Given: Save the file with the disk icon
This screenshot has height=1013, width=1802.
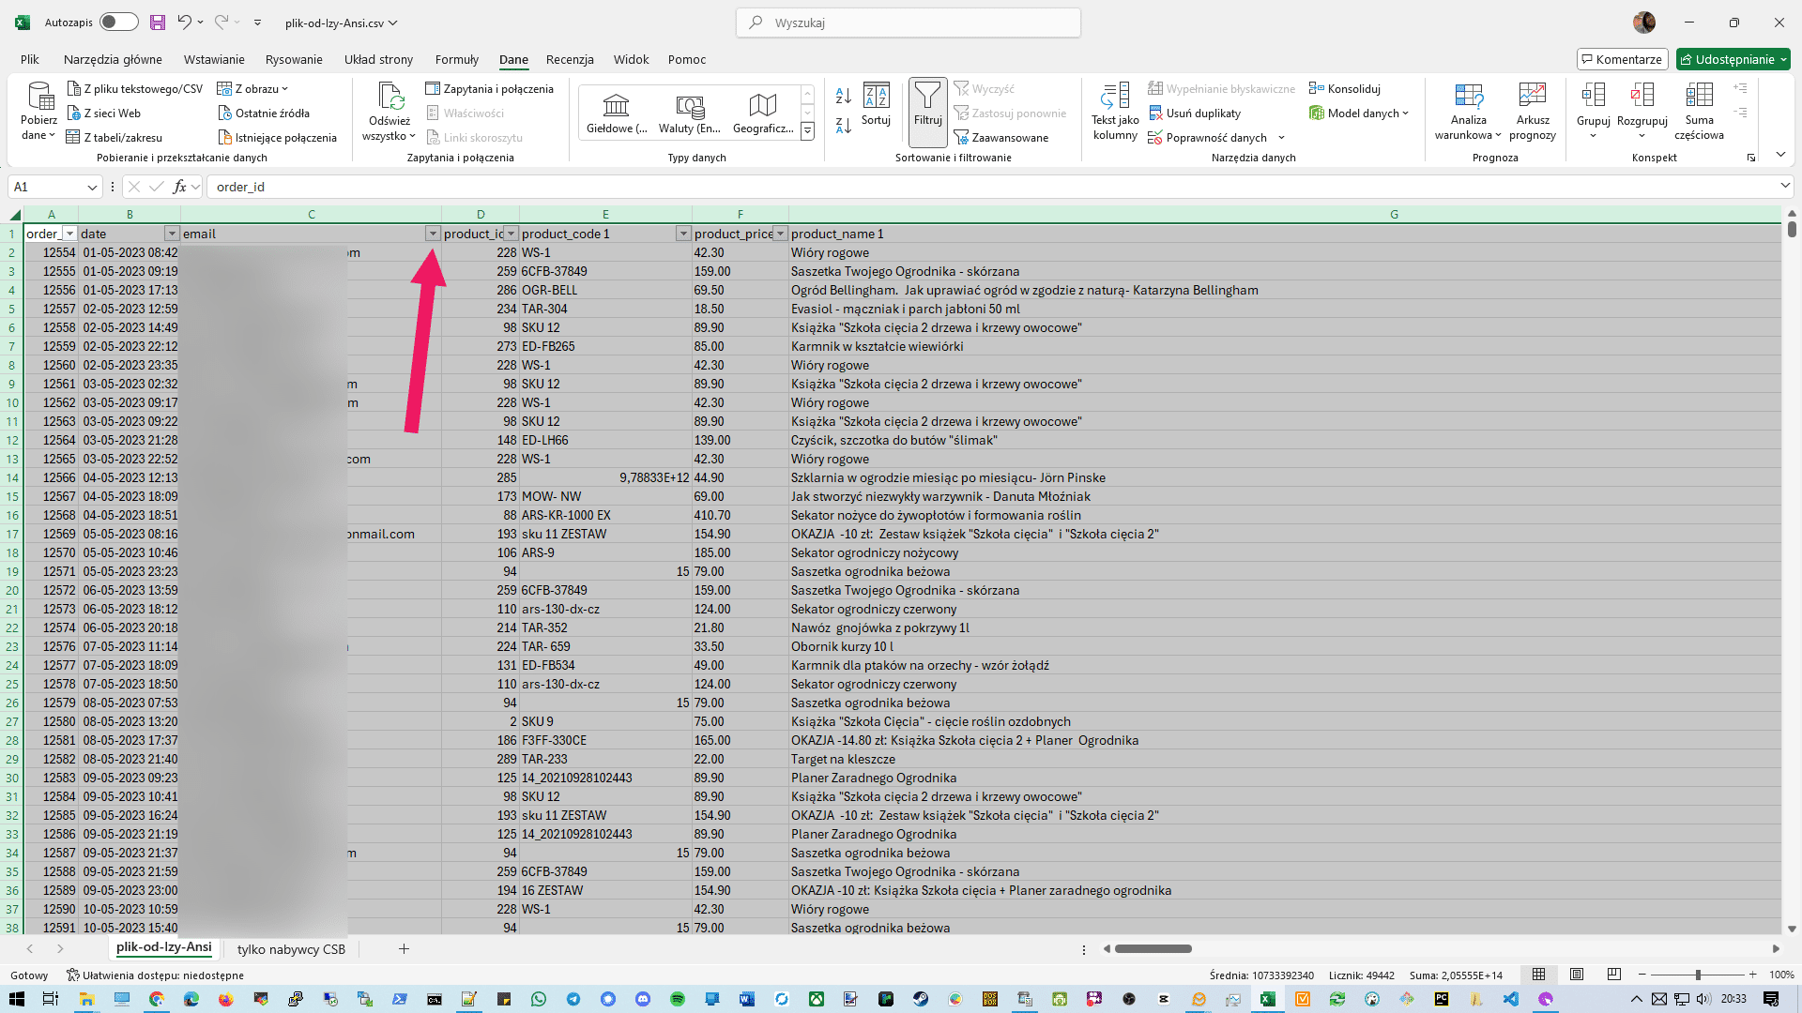Looking at the screenshot, I should tap(158, 23).
